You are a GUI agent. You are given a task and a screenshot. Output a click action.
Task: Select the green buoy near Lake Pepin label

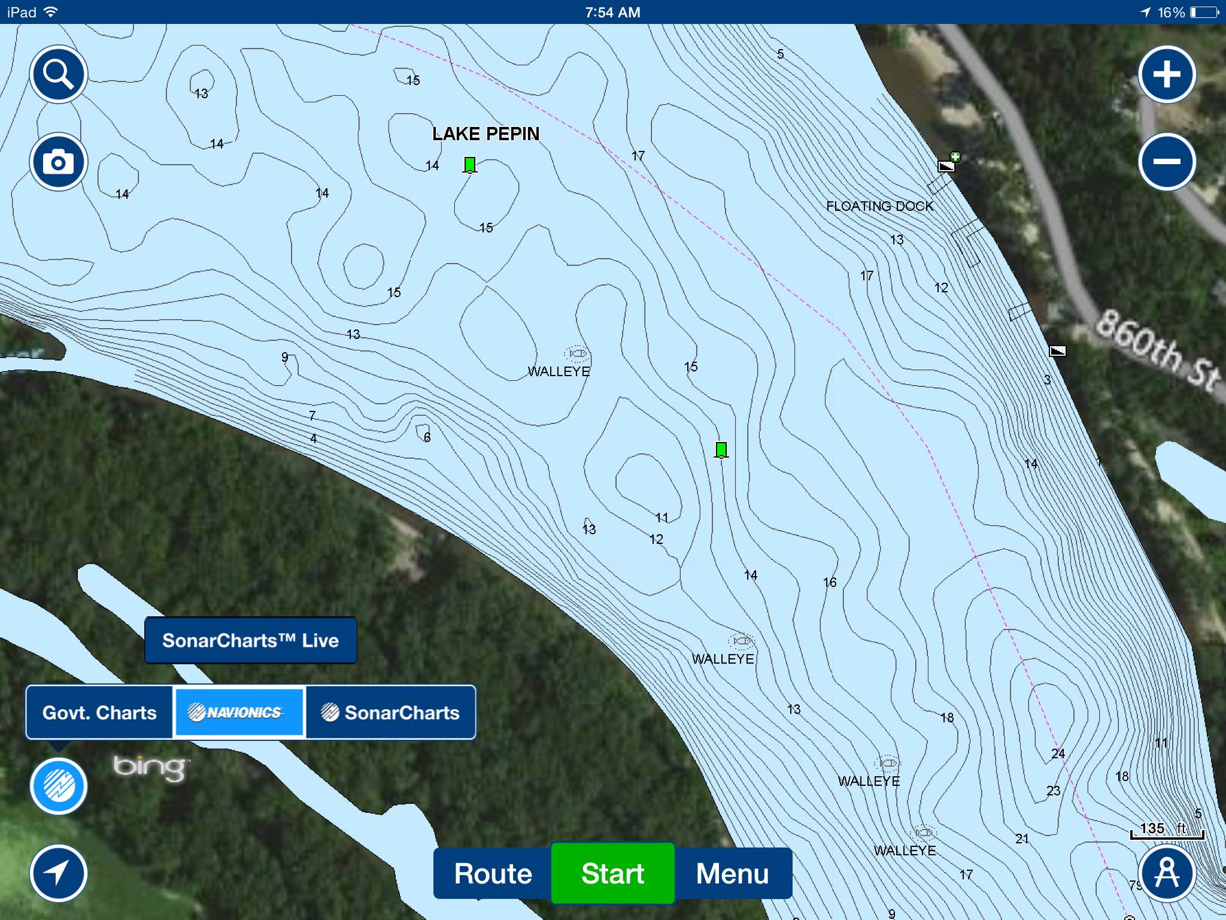pos(470,165)
